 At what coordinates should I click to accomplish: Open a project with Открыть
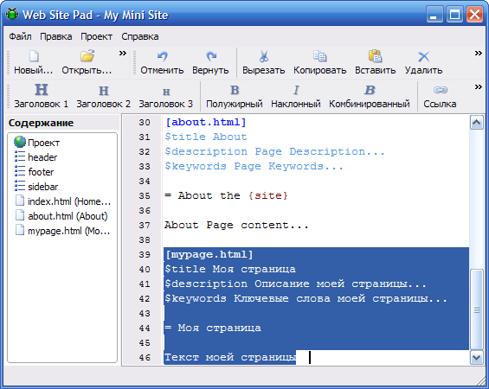tap(87, 62)
